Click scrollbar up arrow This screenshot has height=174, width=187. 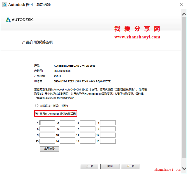coord(184,14)
